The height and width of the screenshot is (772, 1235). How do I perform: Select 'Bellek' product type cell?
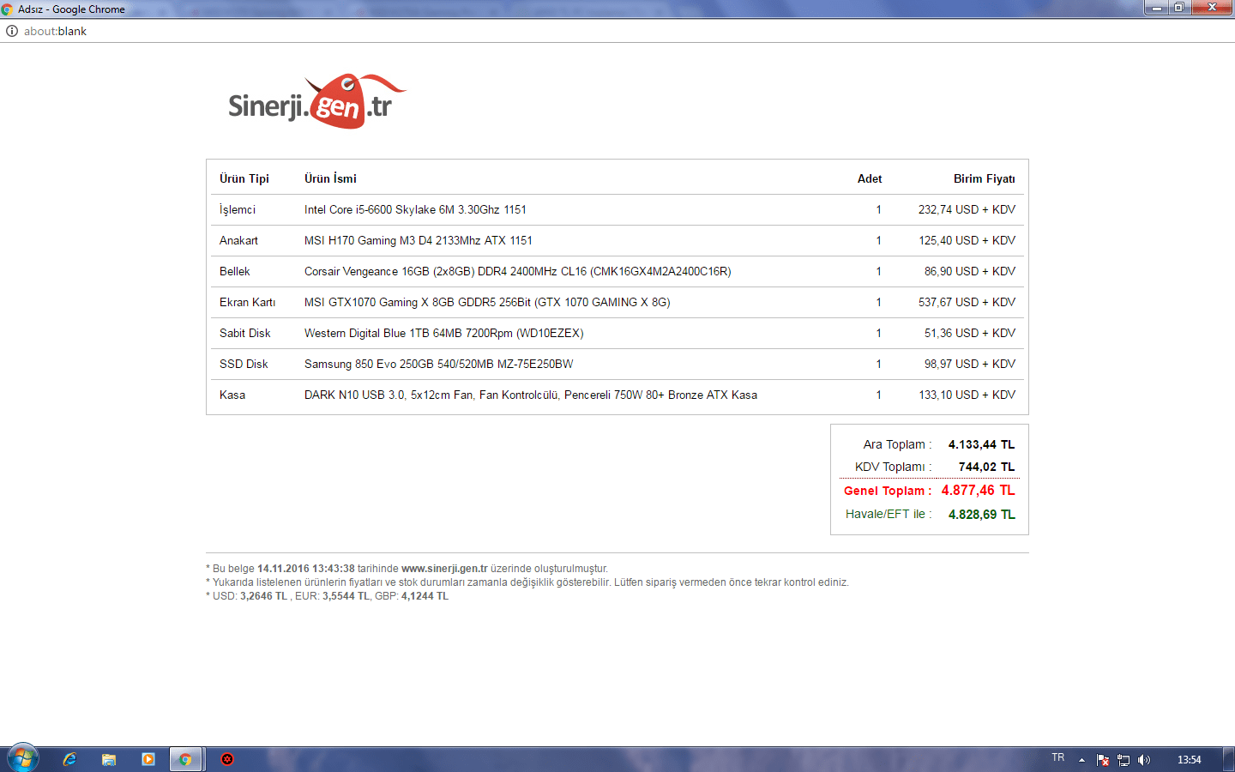(235, 271)
